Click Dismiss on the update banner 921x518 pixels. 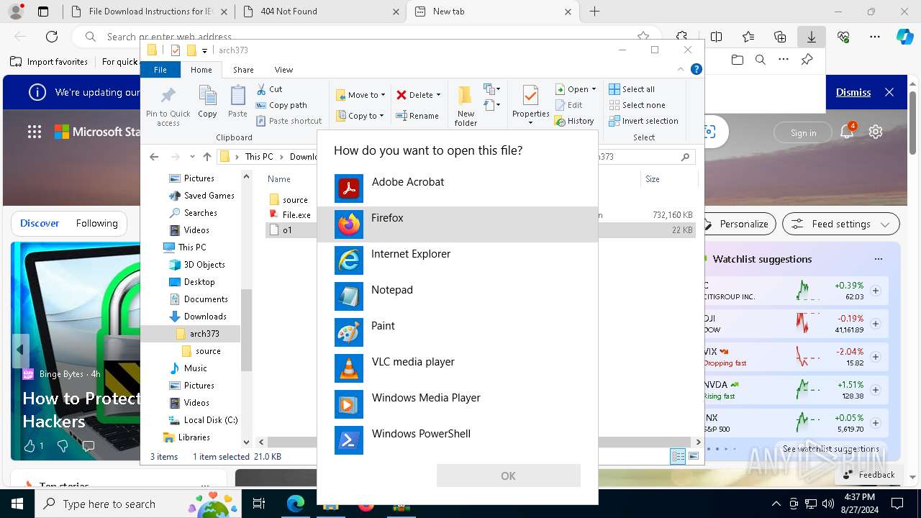[853, 92]
